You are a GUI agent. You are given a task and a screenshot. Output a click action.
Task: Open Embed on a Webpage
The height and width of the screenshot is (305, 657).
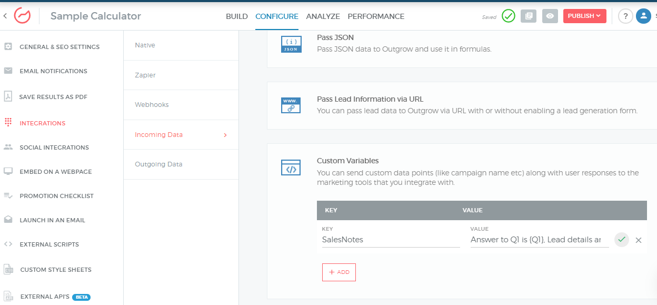pos(56,172)
